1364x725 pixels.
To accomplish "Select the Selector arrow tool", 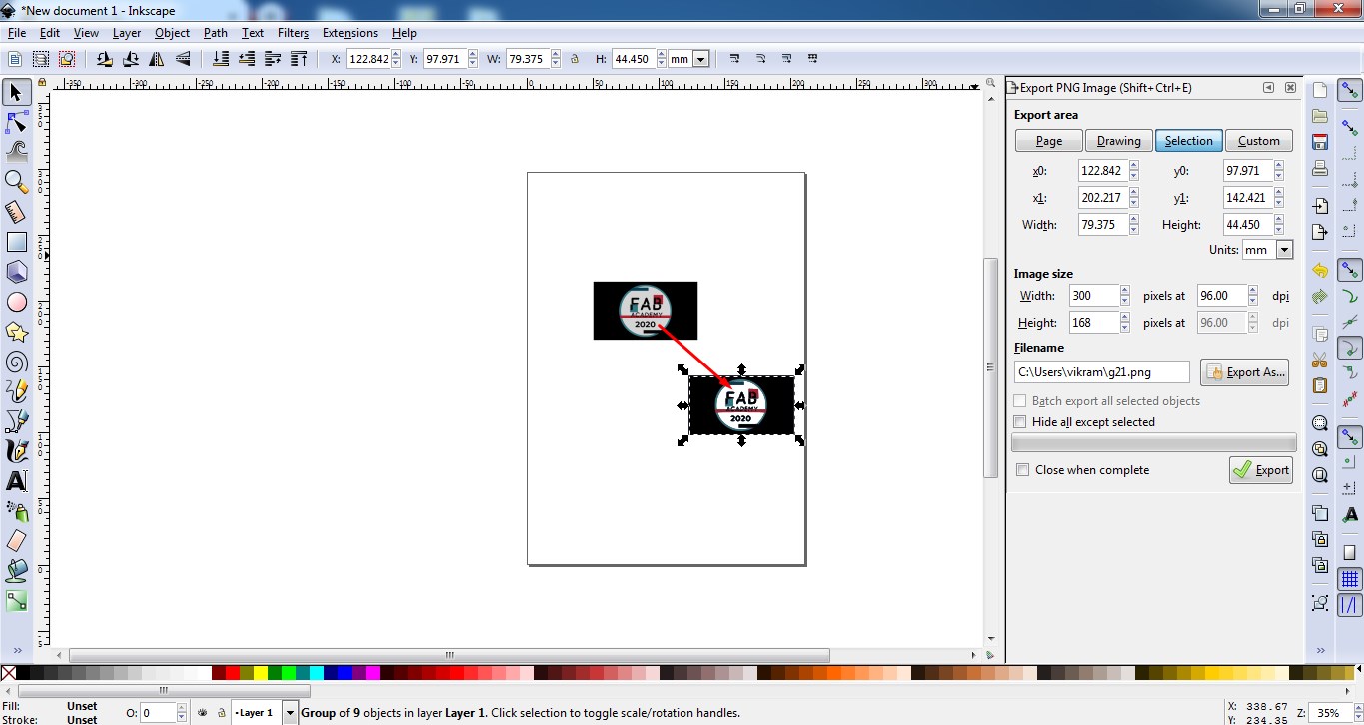I will coord(16,93).
